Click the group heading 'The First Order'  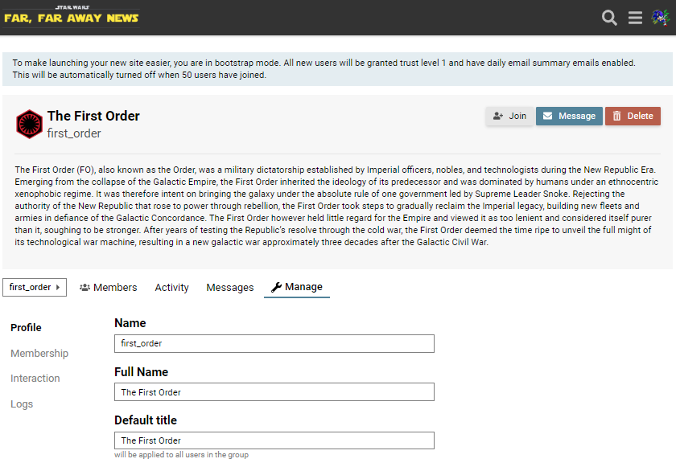point(93,116)
